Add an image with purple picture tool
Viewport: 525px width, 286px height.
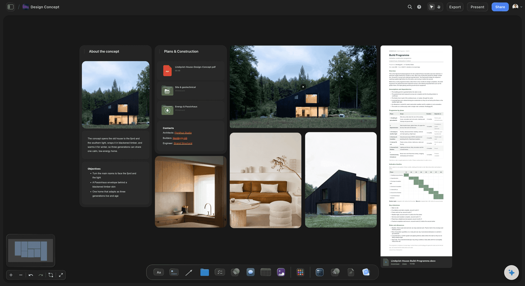pos(281,272)
